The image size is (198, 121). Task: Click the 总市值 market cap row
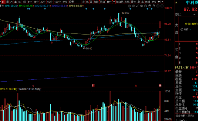[x=187, y=101]
